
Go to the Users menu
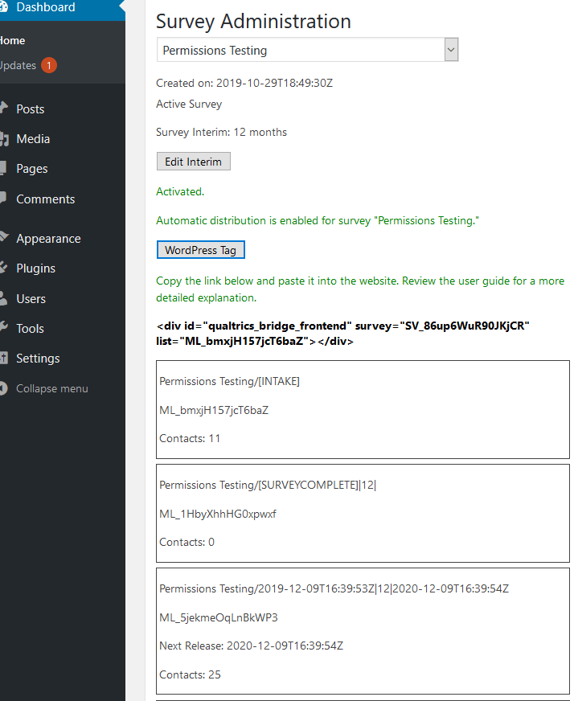tap(31, 298)
